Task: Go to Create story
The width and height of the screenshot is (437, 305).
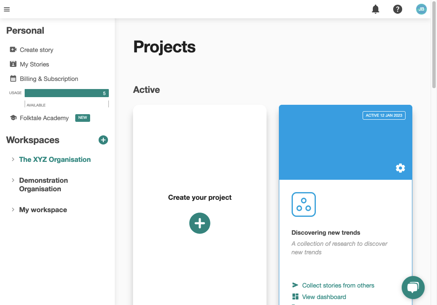Action: pyautogui.click(x=37, y=50)
